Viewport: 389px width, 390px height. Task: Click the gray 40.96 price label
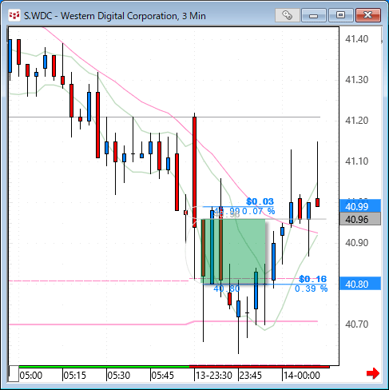360,219
